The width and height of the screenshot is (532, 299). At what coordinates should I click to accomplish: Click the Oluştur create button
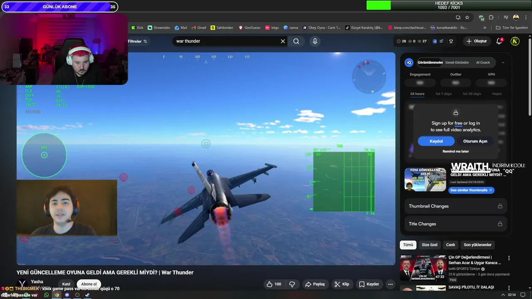[476, 41]
